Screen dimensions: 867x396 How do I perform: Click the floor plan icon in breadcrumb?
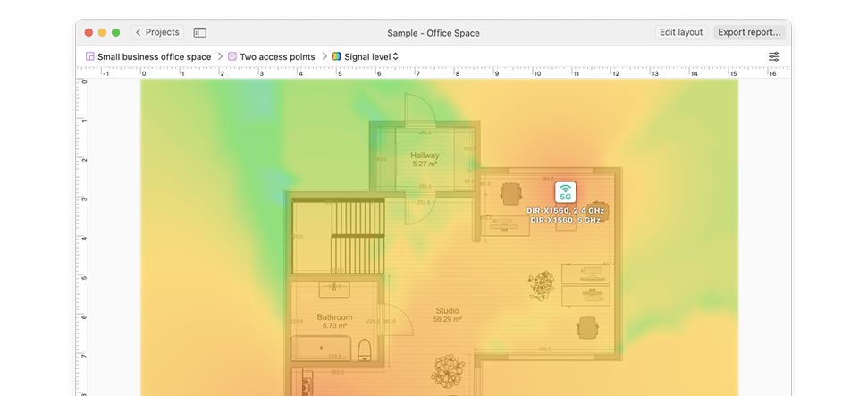pos(90,56)
